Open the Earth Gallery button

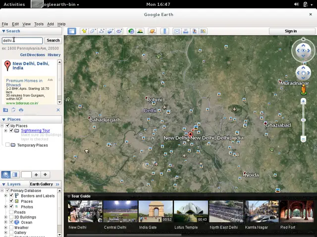click(x=45, y=184)
